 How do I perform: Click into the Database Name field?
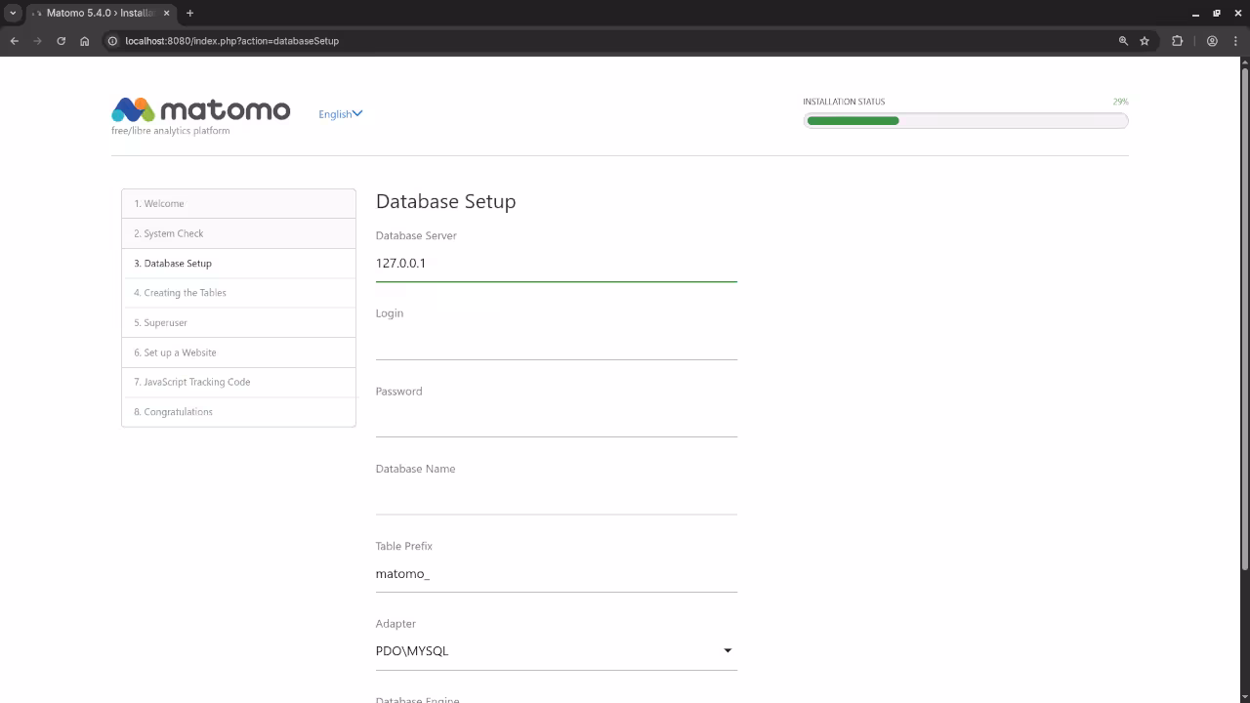click(556, 498)
